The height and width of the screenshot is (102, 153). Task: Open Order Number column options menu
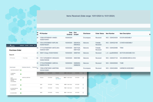point(21,67)
